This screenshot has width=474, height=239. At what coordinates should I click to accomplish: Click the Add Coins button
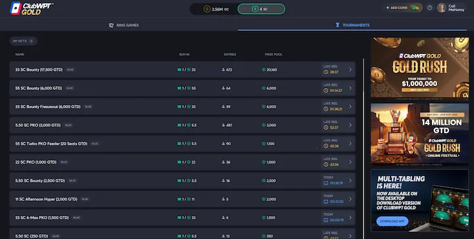tap(402, 7)
